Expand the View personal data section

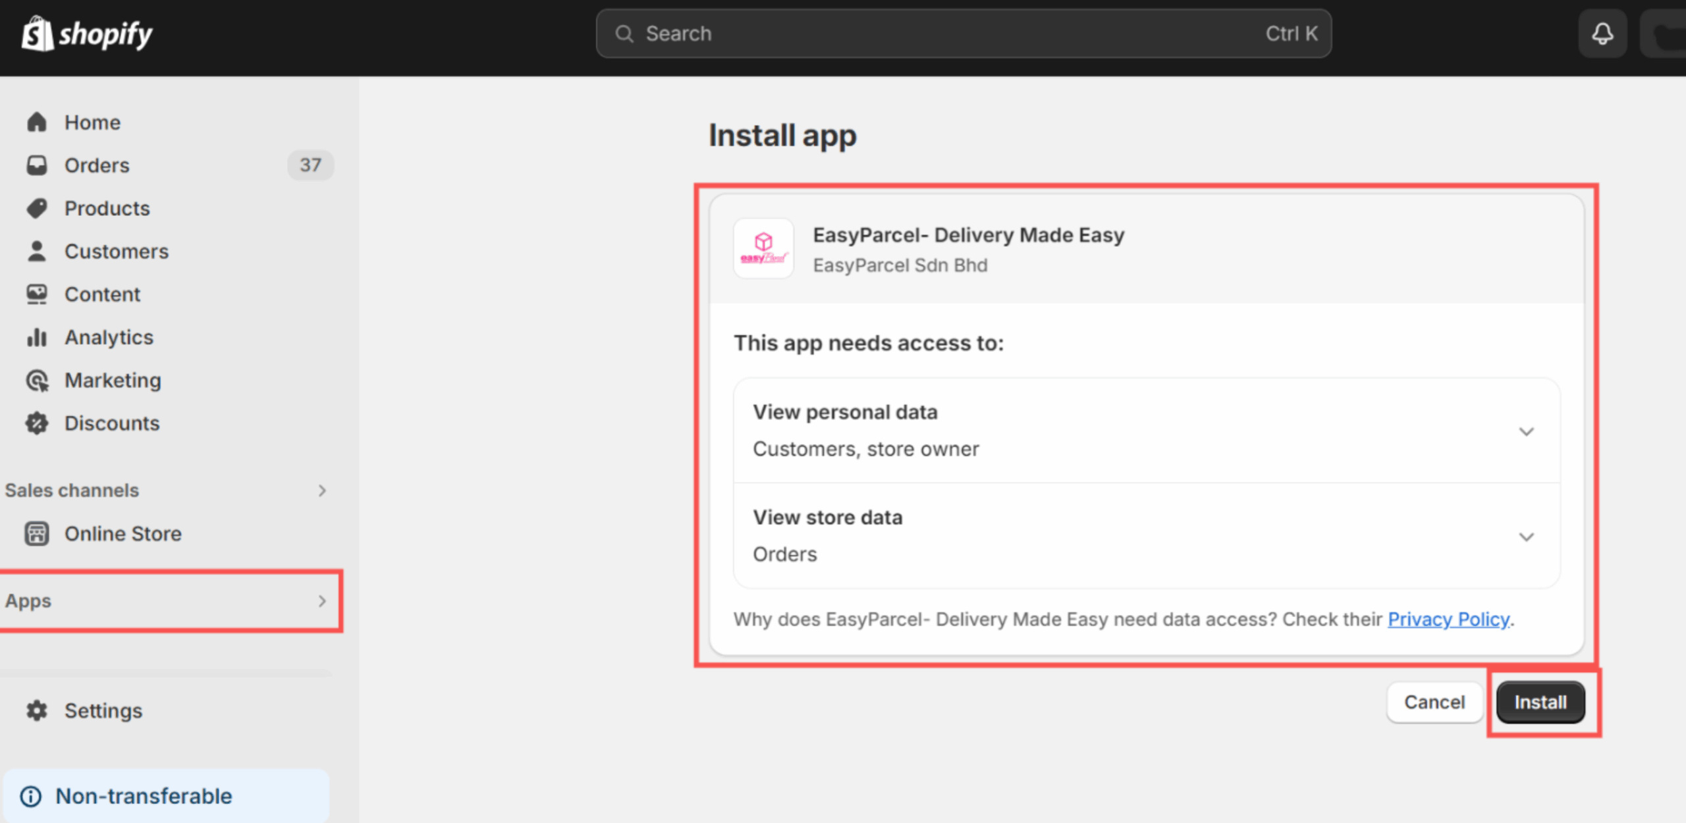[1527, 432]
